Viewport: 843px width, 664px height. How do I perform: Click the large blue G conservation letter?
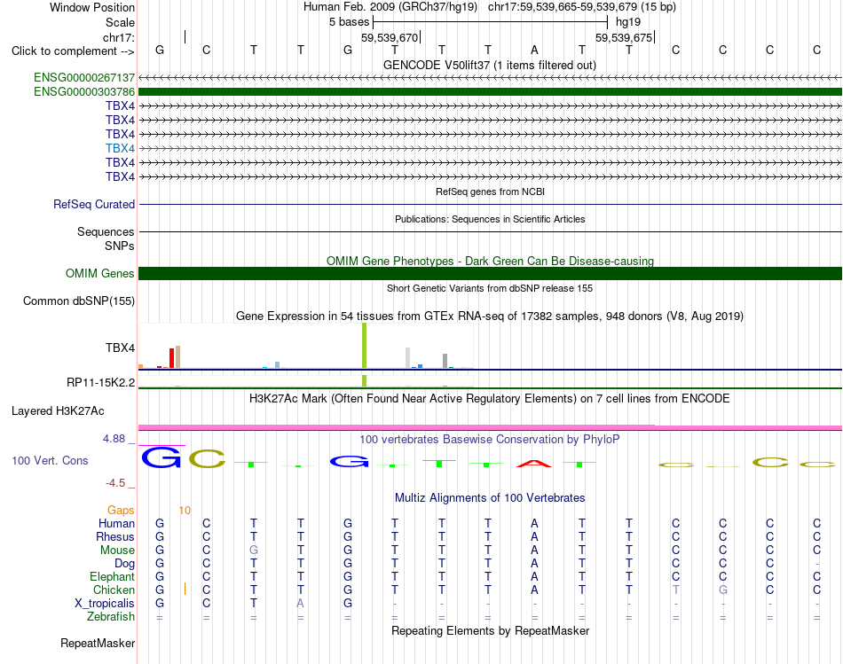(162, 458)
